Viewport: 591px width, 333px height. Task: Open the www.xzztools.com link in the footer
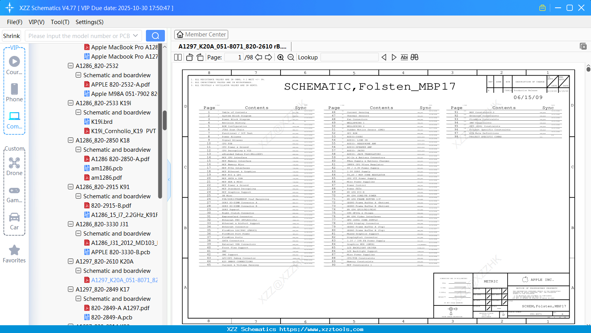[321, 329]
